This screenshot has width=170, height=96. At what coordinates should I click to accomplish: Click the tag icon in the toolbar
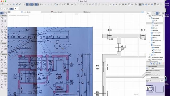pyautogui.click(x=136, y=5)
